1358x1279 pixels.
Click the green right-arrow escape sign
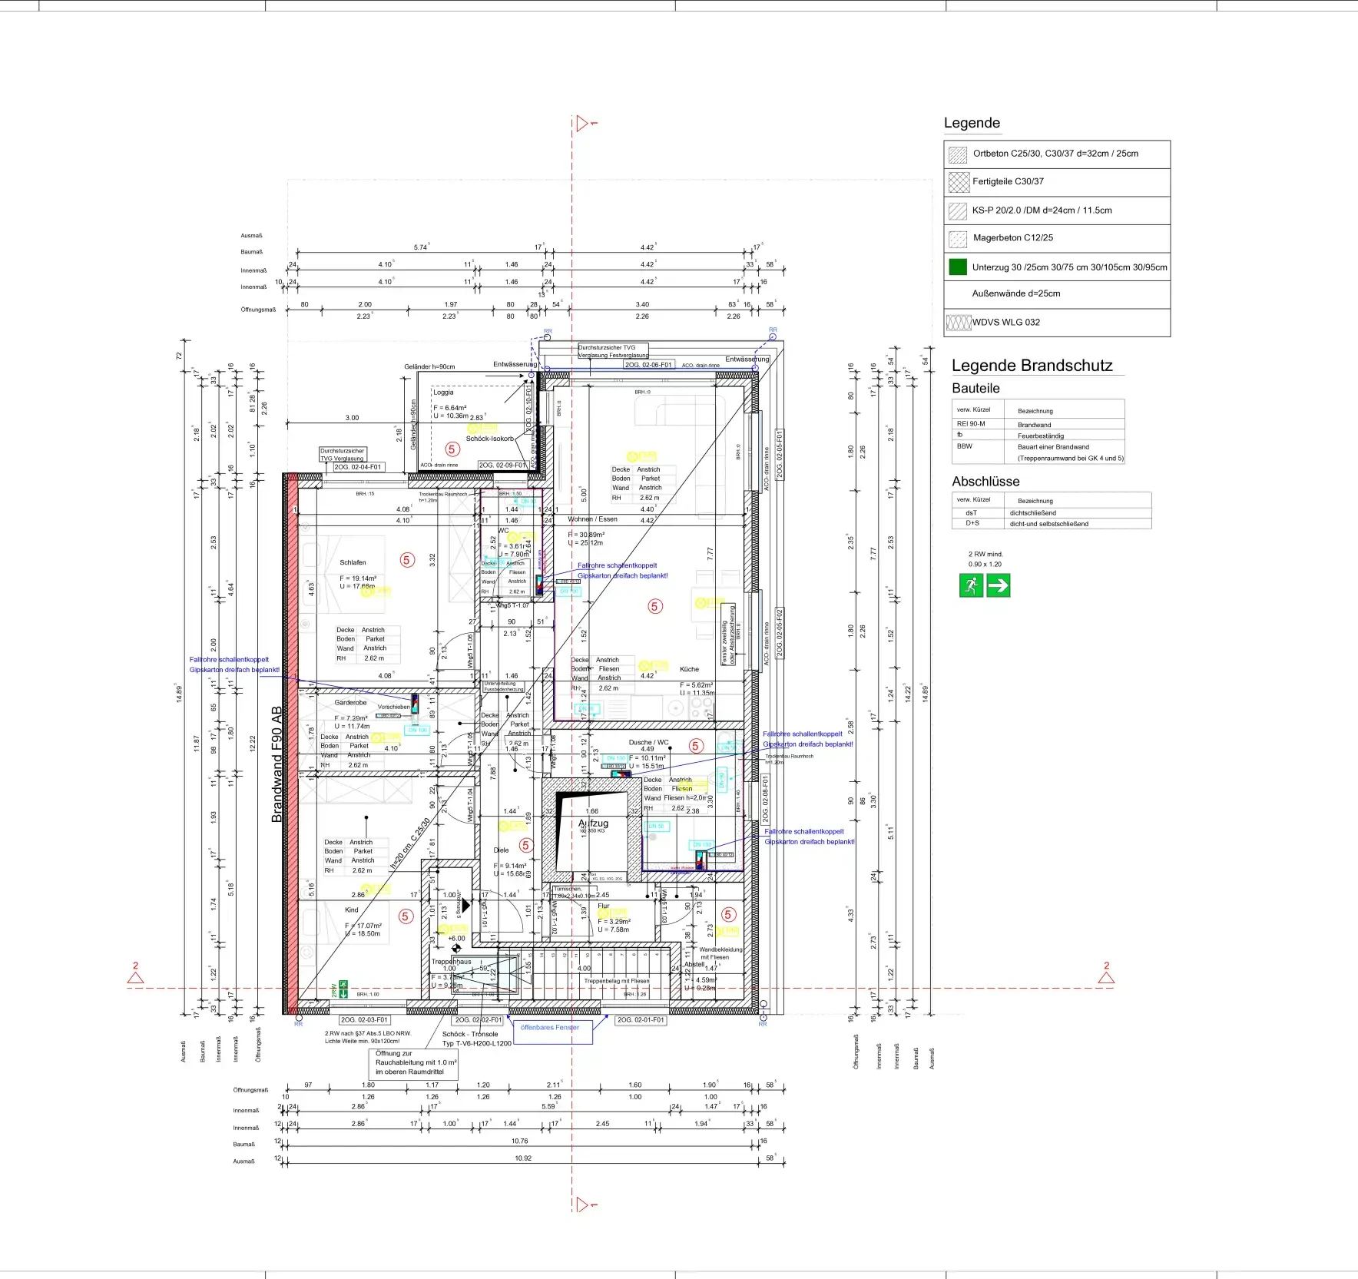[998, 585]
